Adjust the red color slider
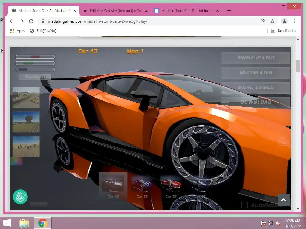Image resolution: width=306 pixels, height=229 pixels. point(35,57)
